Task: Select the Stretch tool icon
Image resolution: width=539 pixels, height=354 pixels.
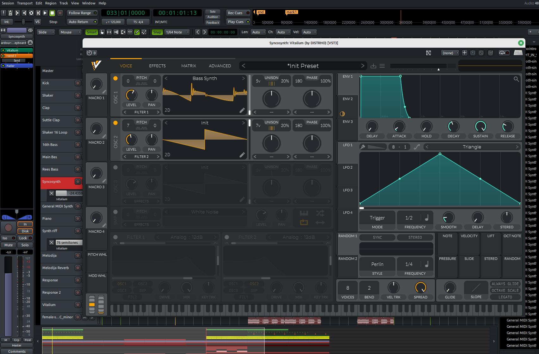Action: 130,32
